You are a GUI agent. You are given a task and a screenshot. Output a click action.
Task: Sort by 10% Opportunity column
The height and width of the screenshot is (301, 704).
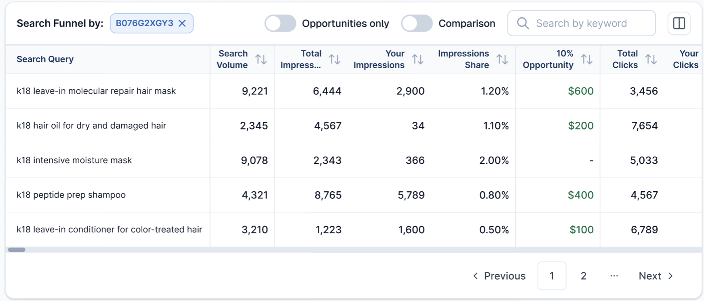point(586,59)
